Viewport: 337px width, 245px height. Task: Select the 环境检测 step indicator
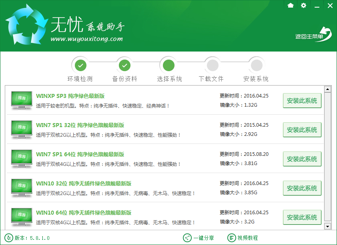[x=80, y=65]
